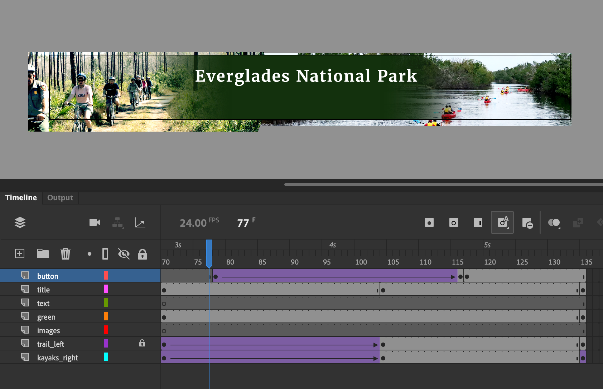This screenshot has height=389, width=603.
Task: Switch to the Output tab
Action: (x=60, y=198)
